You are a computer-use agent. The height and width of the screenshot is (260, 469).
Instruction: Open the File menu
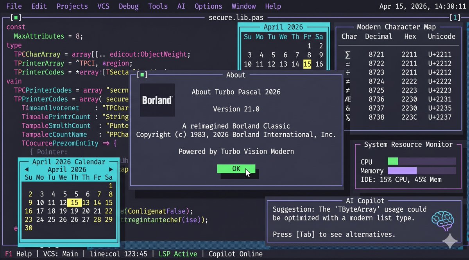pyautogui.click(x=14, y=6)
